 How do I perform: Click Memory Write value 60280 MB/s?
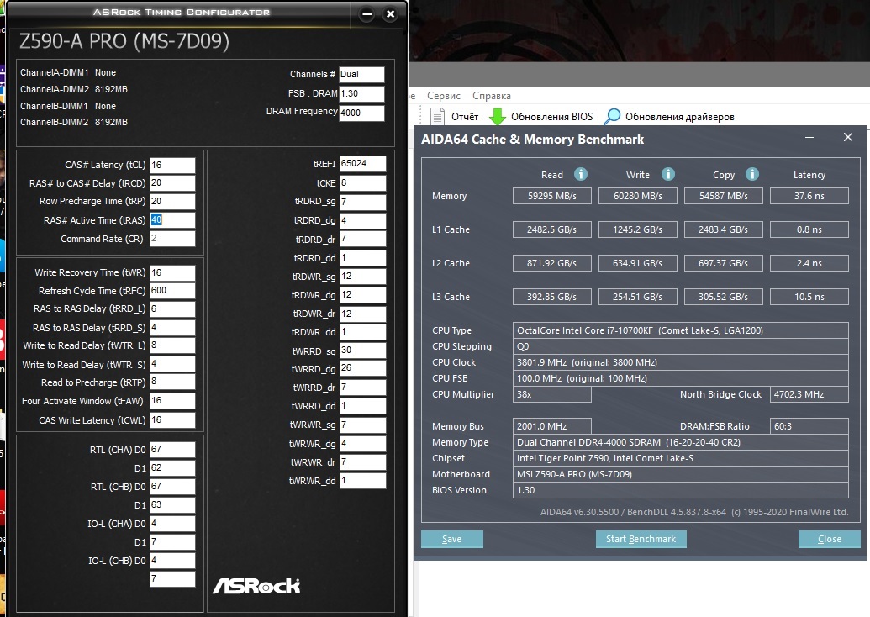click(x=637, y=196)
